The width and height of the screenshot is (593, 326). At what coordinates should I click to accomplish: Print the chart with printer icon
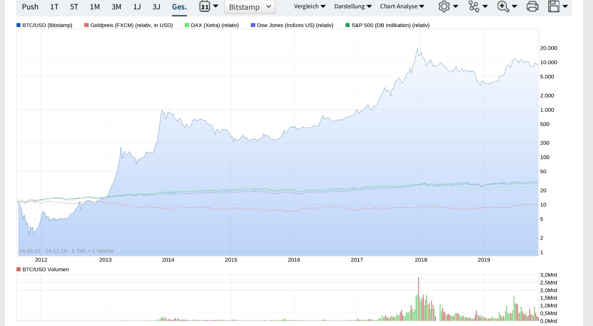[x=532, y=6]
